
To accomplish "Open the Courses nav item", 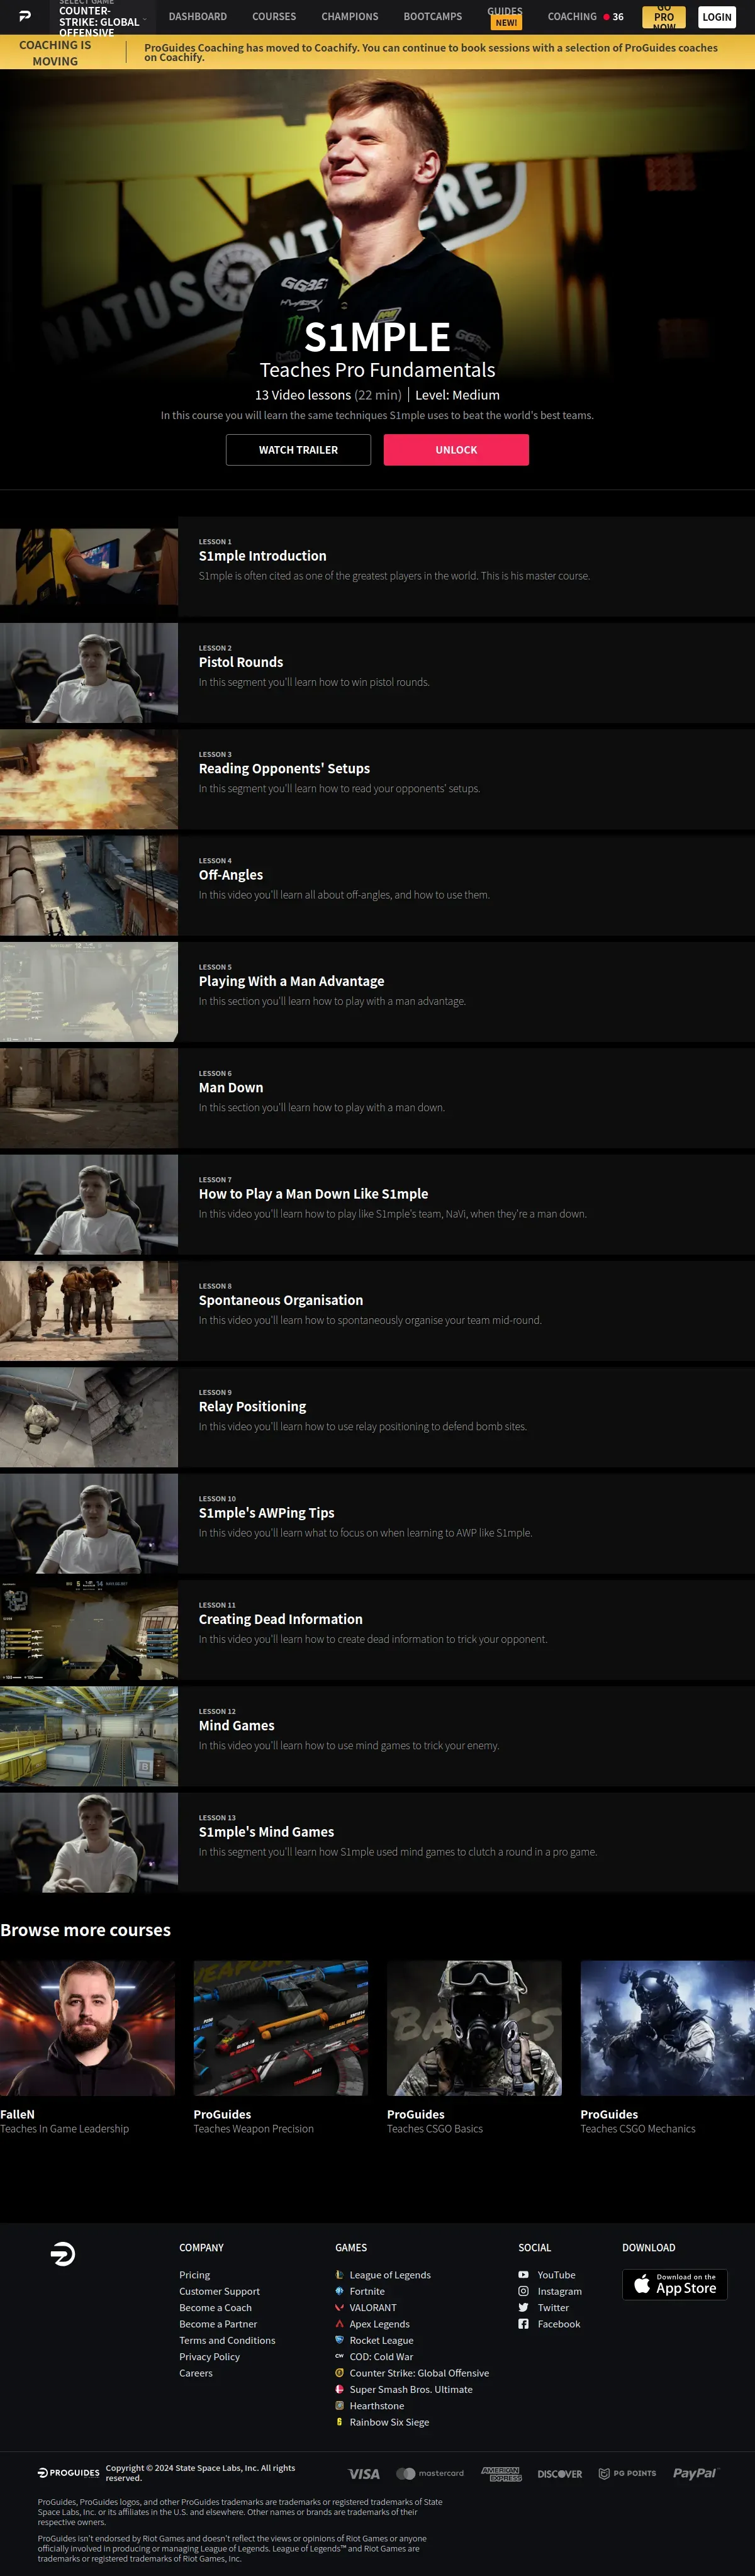I will [x=274, y=17].
